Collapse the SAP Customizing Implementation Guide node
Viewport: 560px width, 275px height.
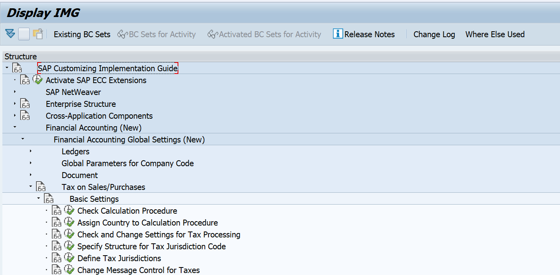coord(7,68)
